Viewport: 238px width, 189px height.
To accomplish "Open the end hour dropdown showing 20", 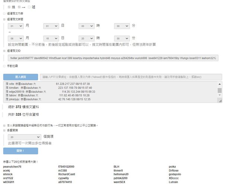I will point(87,38).
